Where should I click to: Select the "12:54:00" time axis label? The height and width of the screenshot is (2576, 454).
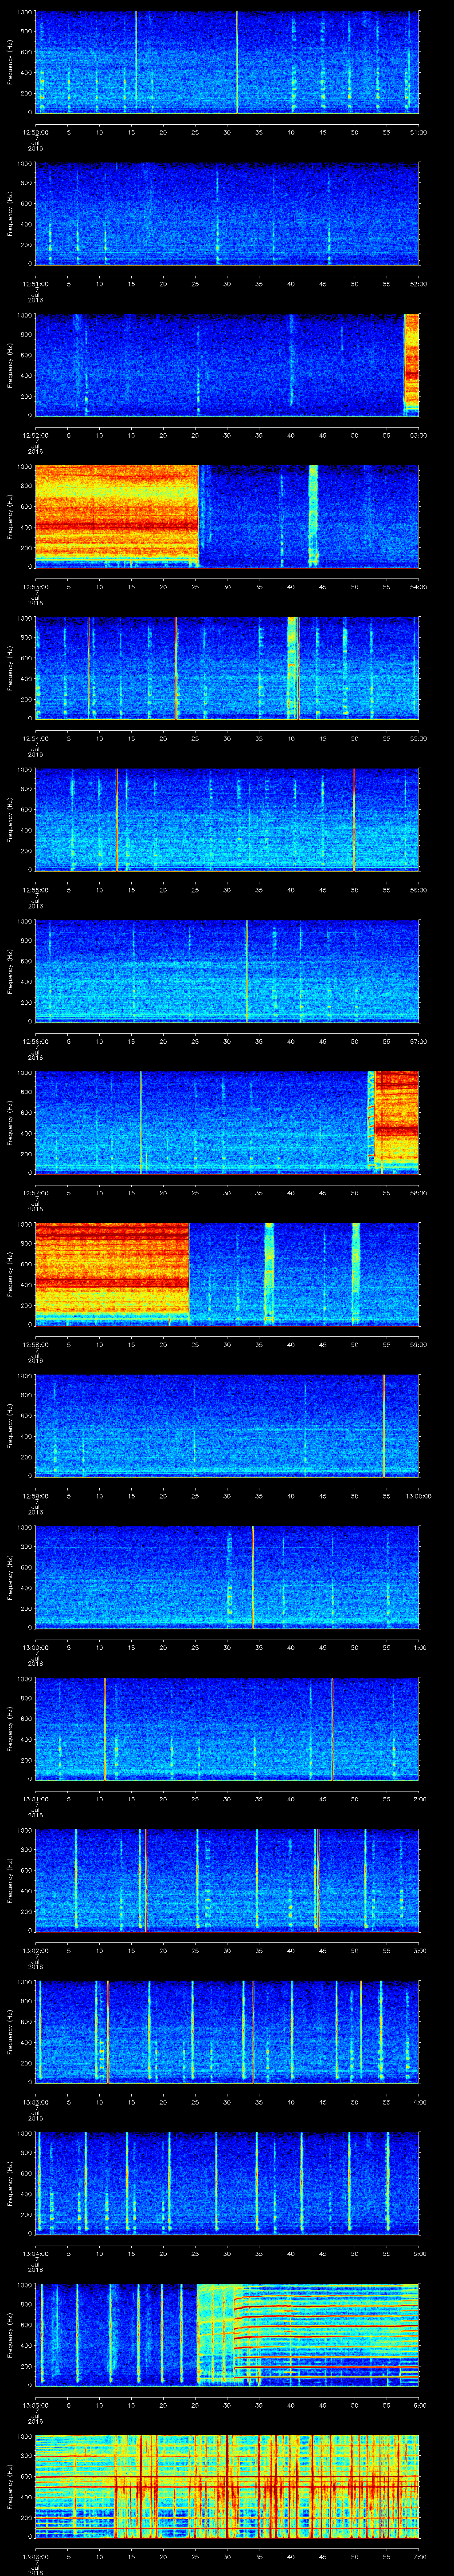tap(35, 738)
